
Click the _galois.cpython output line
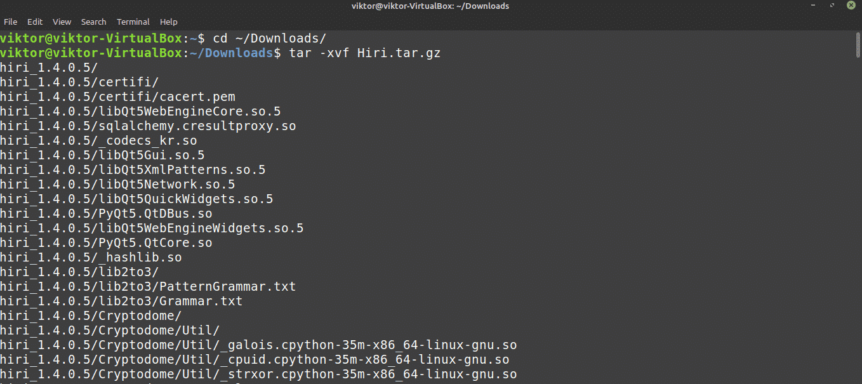click(x=258, y=345)
